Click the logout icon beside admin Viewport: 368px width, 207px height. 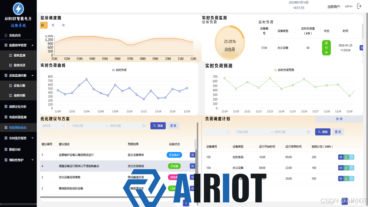[x=359, y=6]
